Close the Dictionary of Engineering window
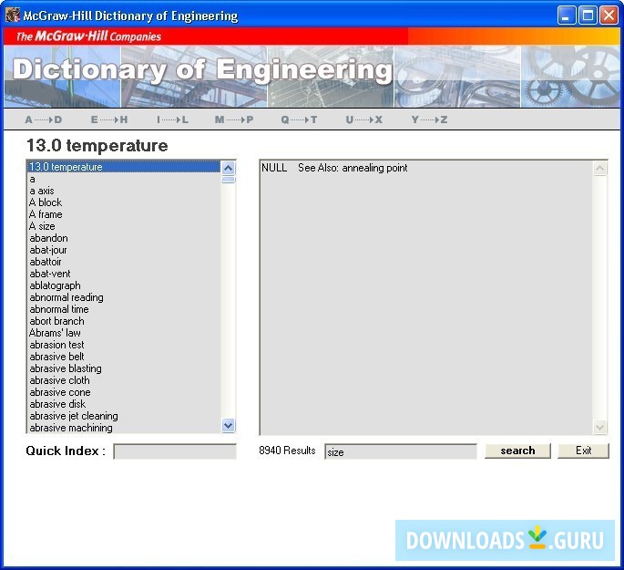This screenshot has height=570, width=624. point(609,16)
